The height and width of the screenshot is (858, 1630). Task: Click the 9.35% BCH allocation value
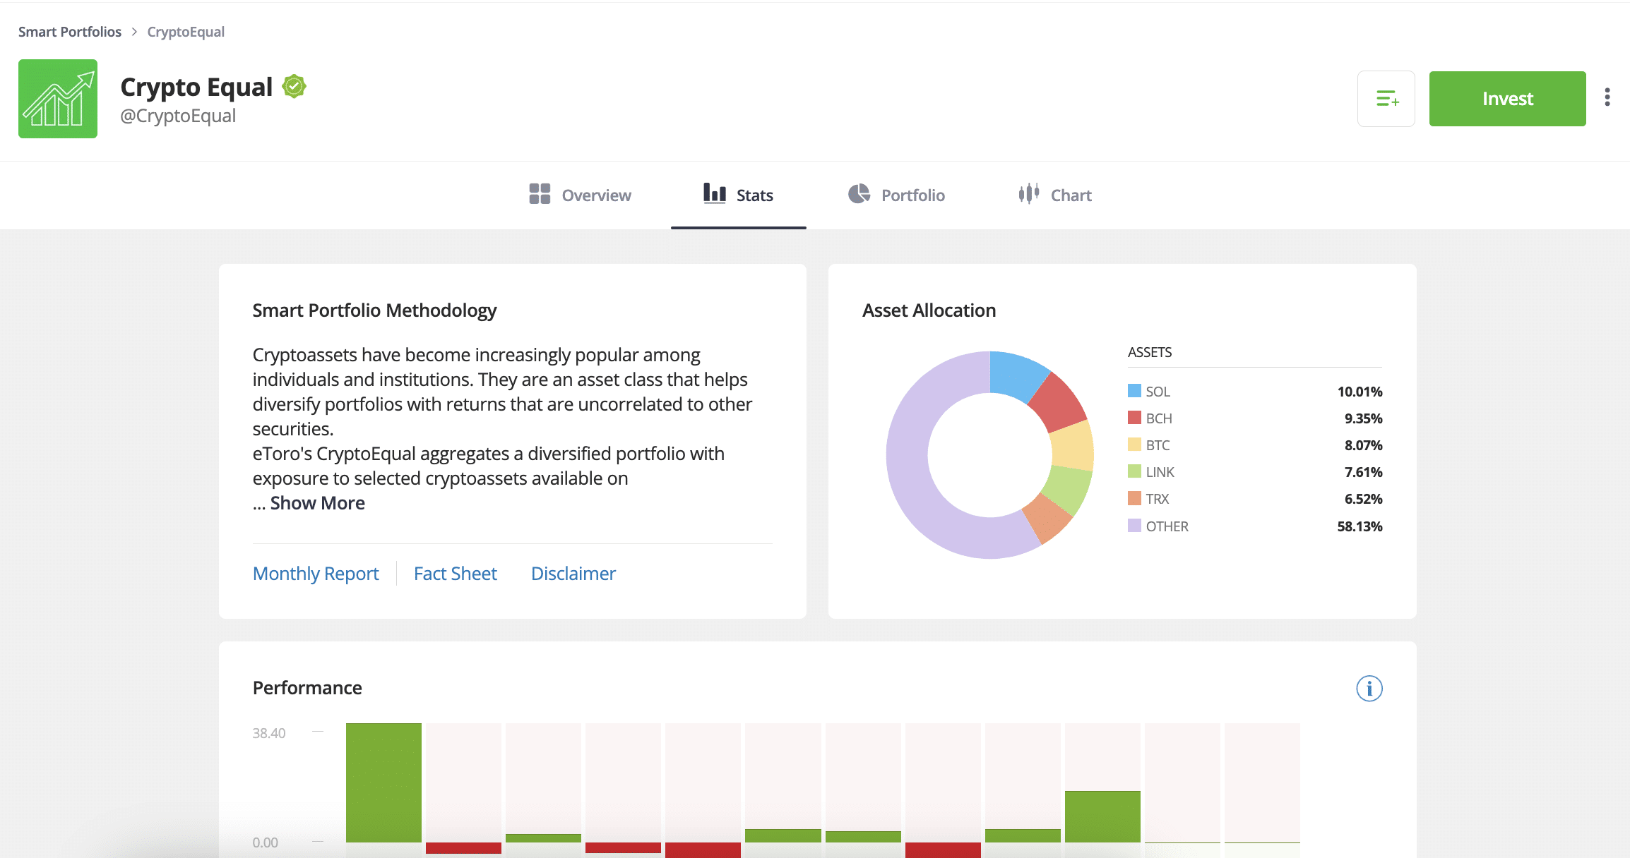click(x=1363, y=418)
